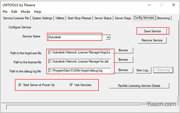This screenshot has height=113, width=180.
Task: Toggle the Use Services checkbox
Action: [x=71, y=85]
